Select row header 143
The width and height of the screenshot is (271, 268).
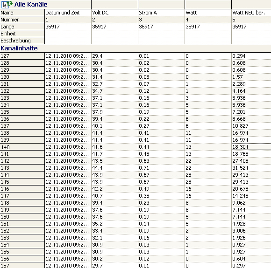[x=22, y=168]
